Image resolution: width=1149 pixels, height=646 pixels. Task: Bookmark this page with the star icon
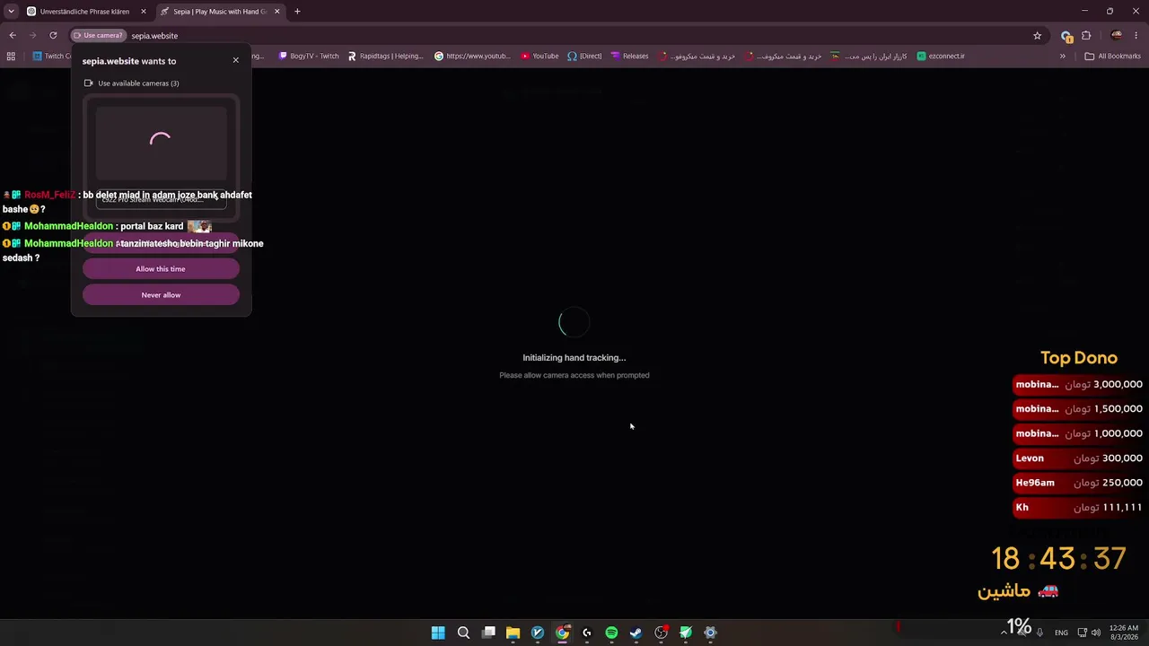tap(1038, 36)
